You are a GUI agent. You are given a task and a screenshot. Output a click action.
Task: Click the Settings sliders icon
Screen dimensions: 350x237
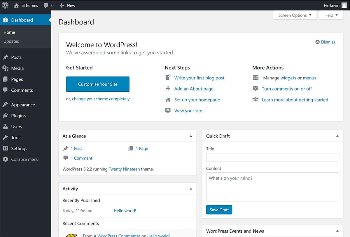pyautogui.click(x=5, y=148)
